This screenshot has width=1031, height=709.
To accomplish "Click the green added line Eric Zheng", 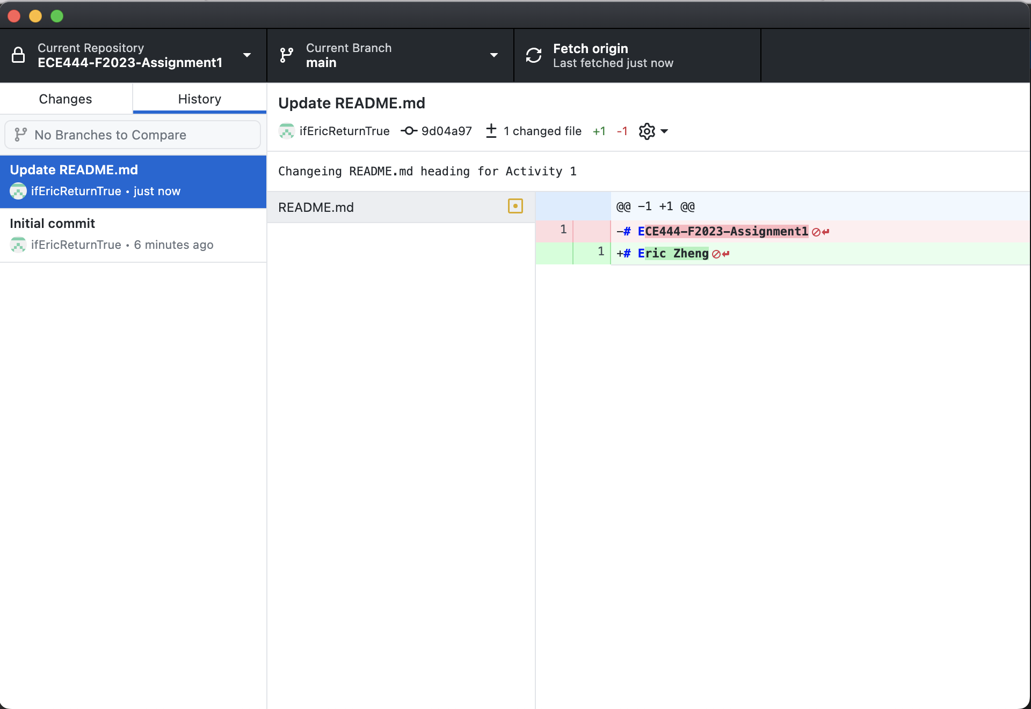I will (673, 253).
